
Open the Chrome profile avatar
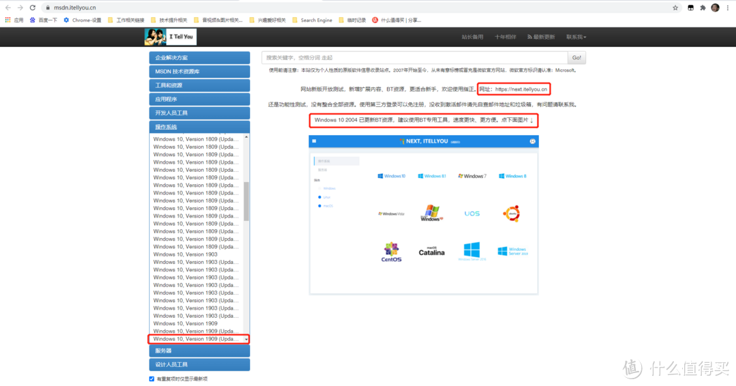715,8
